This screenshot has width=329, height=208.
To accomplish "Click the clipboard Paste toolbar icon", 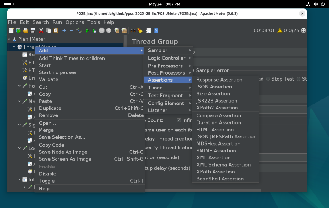I will pyautogui.click(x=56, y=31).
